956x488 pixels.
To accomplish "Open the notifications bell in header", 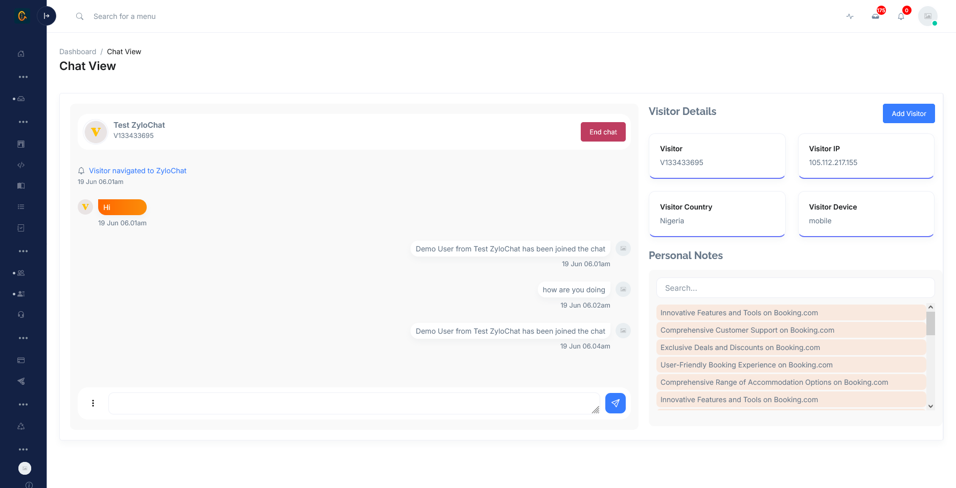I will click(x=901, y=16).
